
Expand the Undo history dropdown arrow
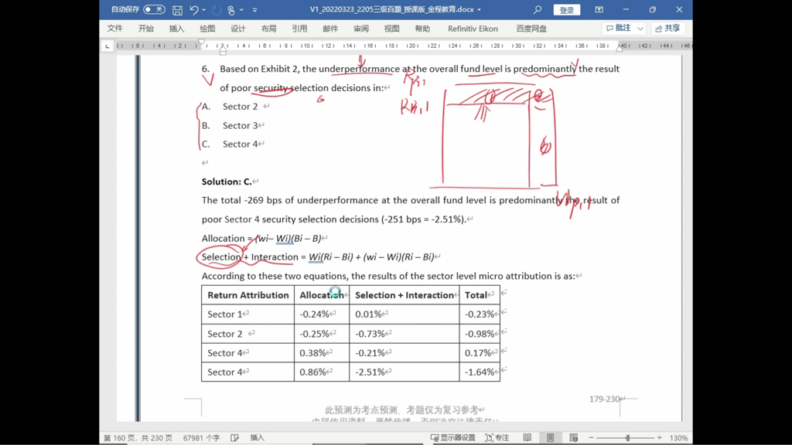(x=204, y=9)
